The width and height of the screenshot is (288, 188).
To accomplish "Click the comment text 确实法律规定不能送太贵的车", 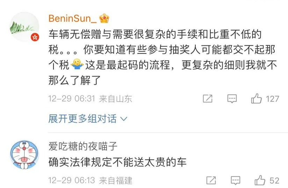I will coord(117,162).
